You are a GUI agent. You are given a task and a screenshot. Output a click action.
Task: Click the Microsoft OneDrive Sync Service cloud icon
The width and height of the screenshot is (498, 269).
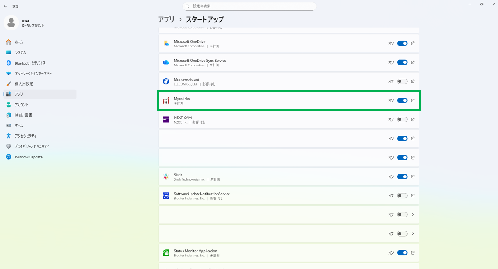click(x=166, y=63)
